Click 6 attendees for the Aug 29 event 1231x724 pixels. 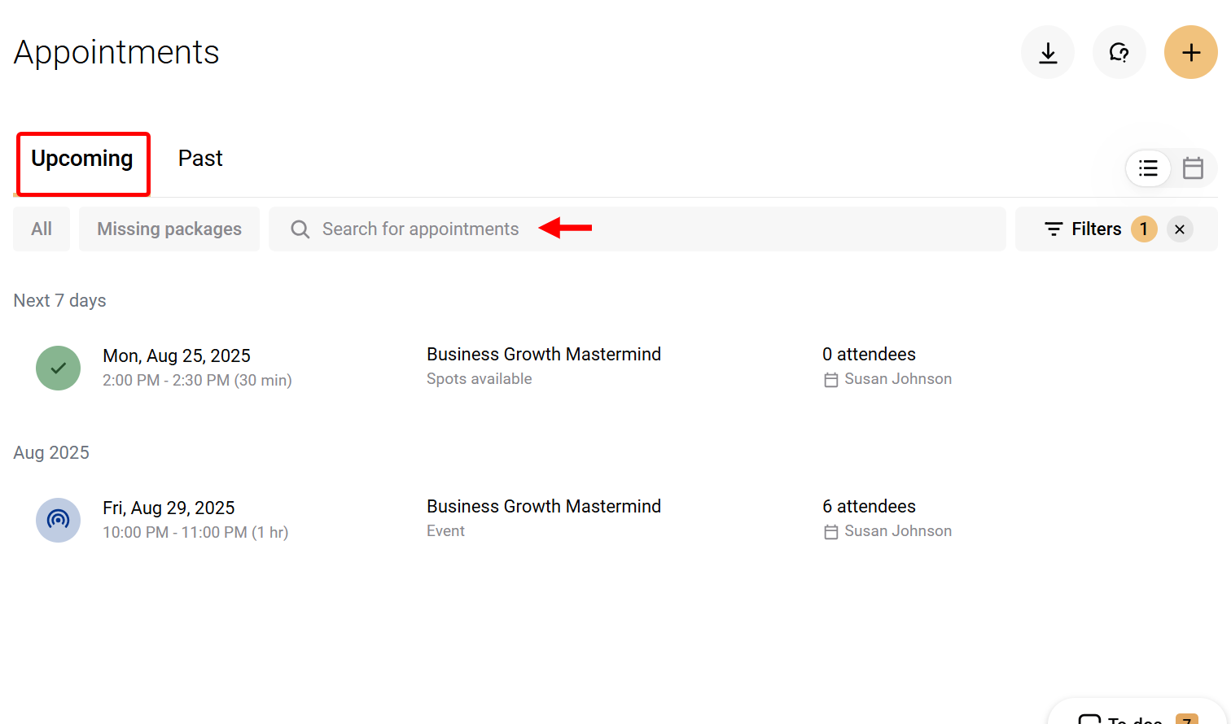[869, 506]
